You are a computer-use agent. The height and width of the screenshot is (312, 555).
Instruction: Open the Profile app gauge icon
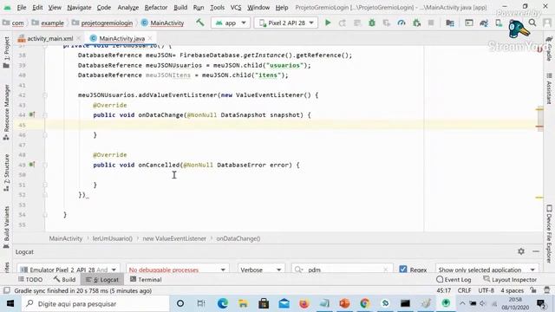tap(402, 23)
